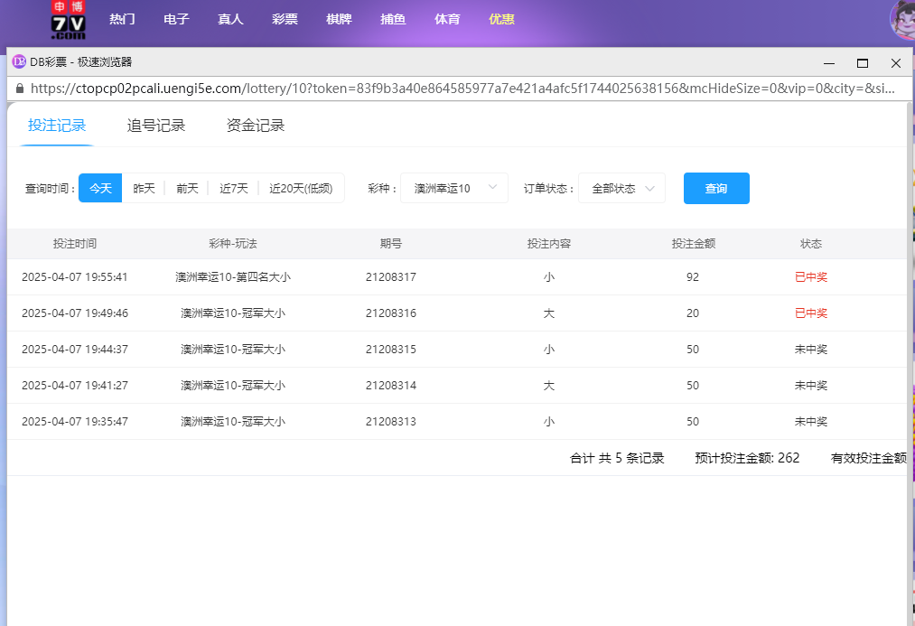915x626 pixels.
Task: Click the DB彩票 icon on the window title bar
Action: click(17, 63)
